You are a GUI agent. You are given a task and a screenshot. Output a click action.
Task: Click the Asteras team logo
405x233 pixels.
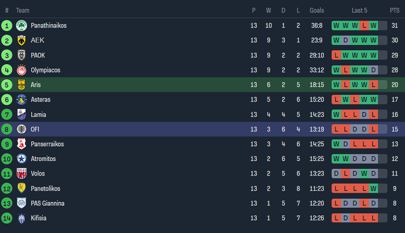(x=21, y=99)
